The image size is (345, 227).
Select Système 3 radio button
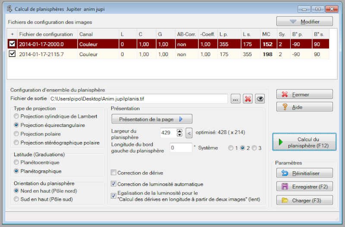click(x=254, y=148)
